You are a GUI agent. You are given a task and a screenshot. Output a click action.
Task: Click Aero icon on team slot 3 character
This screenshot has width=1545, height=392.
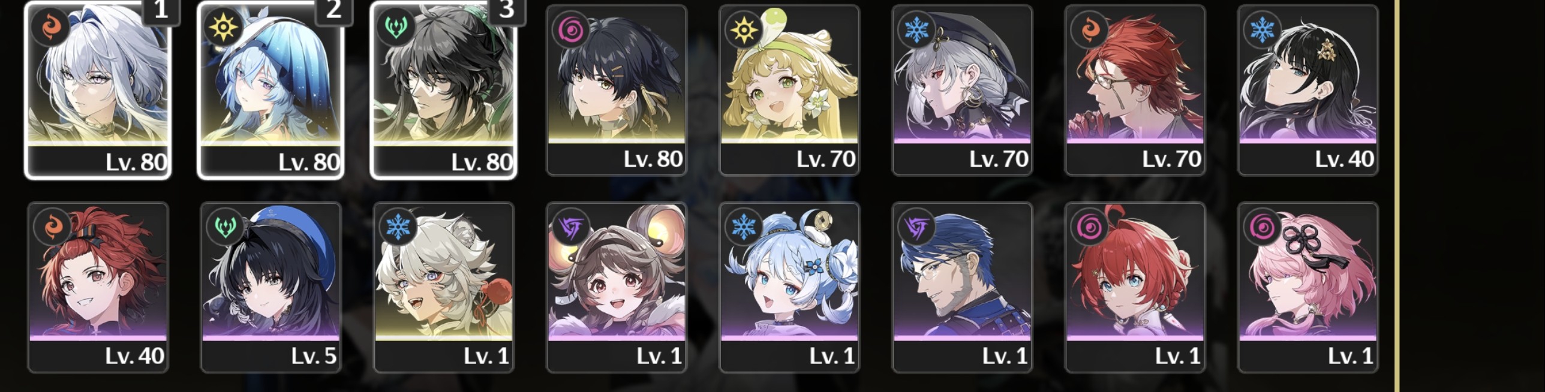(x=396, y=28)
